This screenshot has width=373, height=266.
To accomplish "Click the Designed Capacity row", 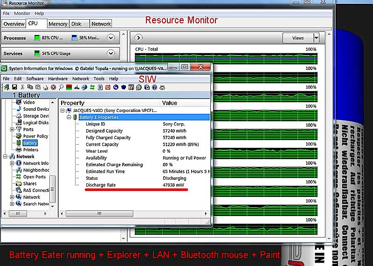I will (x=144, y=131).
